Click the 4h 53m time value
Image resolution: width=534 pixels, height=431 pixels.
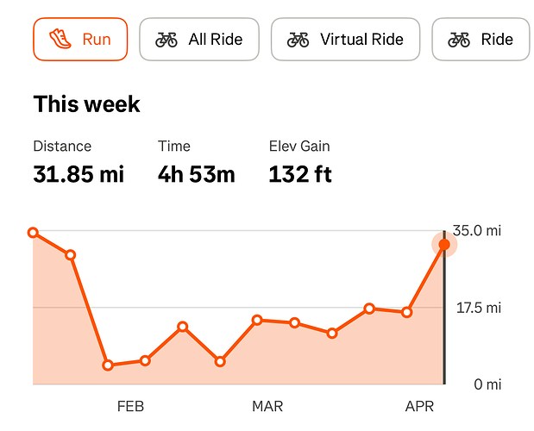(197, 174)
